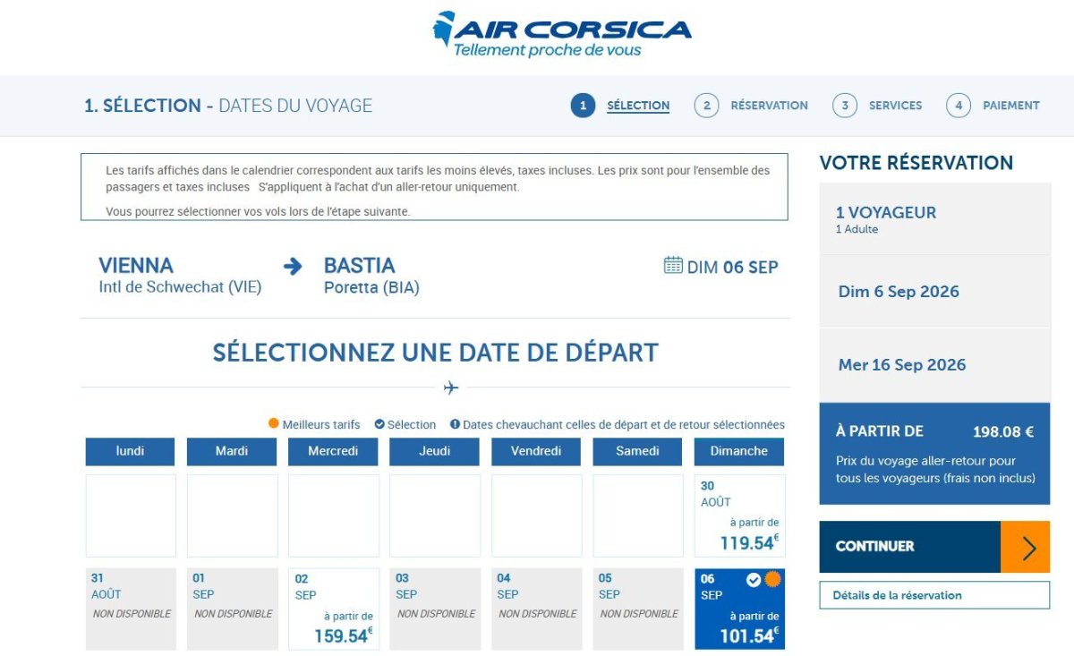The height and width of the screenshot is (656, 1074).
Task: Select 30 Août departure at 119.54€
Action: [739, 516]
